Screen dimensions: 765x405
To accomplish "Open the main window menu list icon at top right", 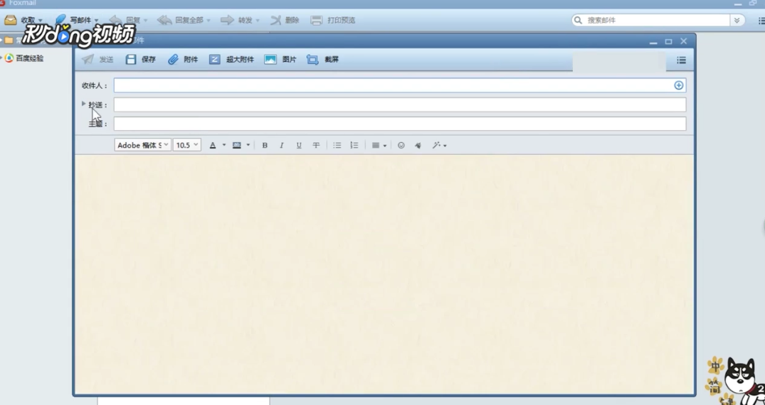I will pyautogui.click(x=761, y=21).
